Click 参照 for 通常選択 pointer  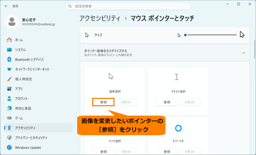[x=103, y=102]
